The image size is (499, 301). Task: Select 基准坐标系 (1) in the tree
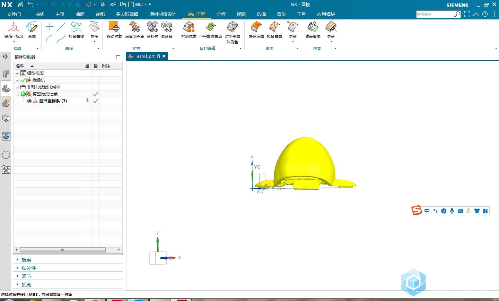click(53, 101)
